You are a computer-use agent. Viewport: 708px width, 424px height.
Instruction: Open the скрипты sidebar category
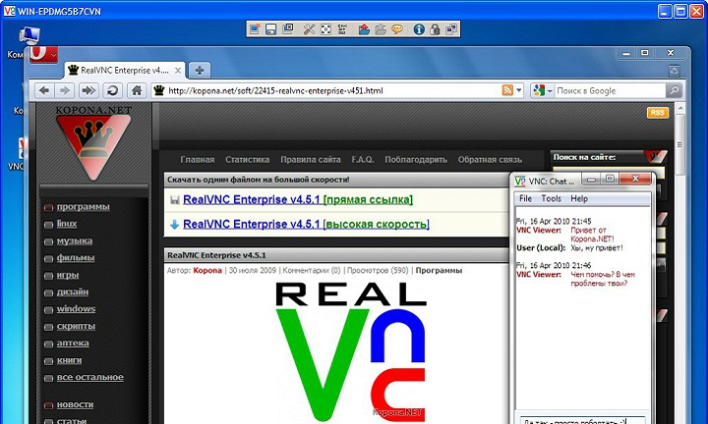point(76,326)
